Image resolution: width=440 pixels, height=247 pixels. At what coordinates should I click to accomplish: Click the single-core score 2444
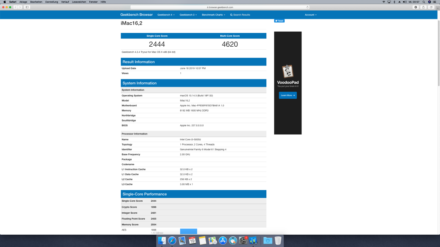tap(157, 44)
